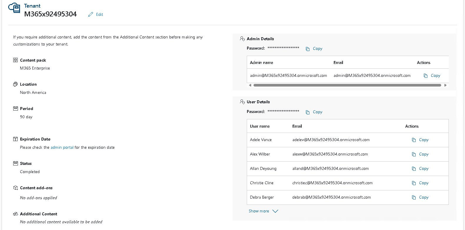
Task: Click the debrab@M365x92495304.onmicrosoft.com email
Action: [331, 197]
